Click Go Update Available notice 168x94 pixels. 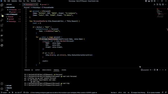[x=153, y=92]
